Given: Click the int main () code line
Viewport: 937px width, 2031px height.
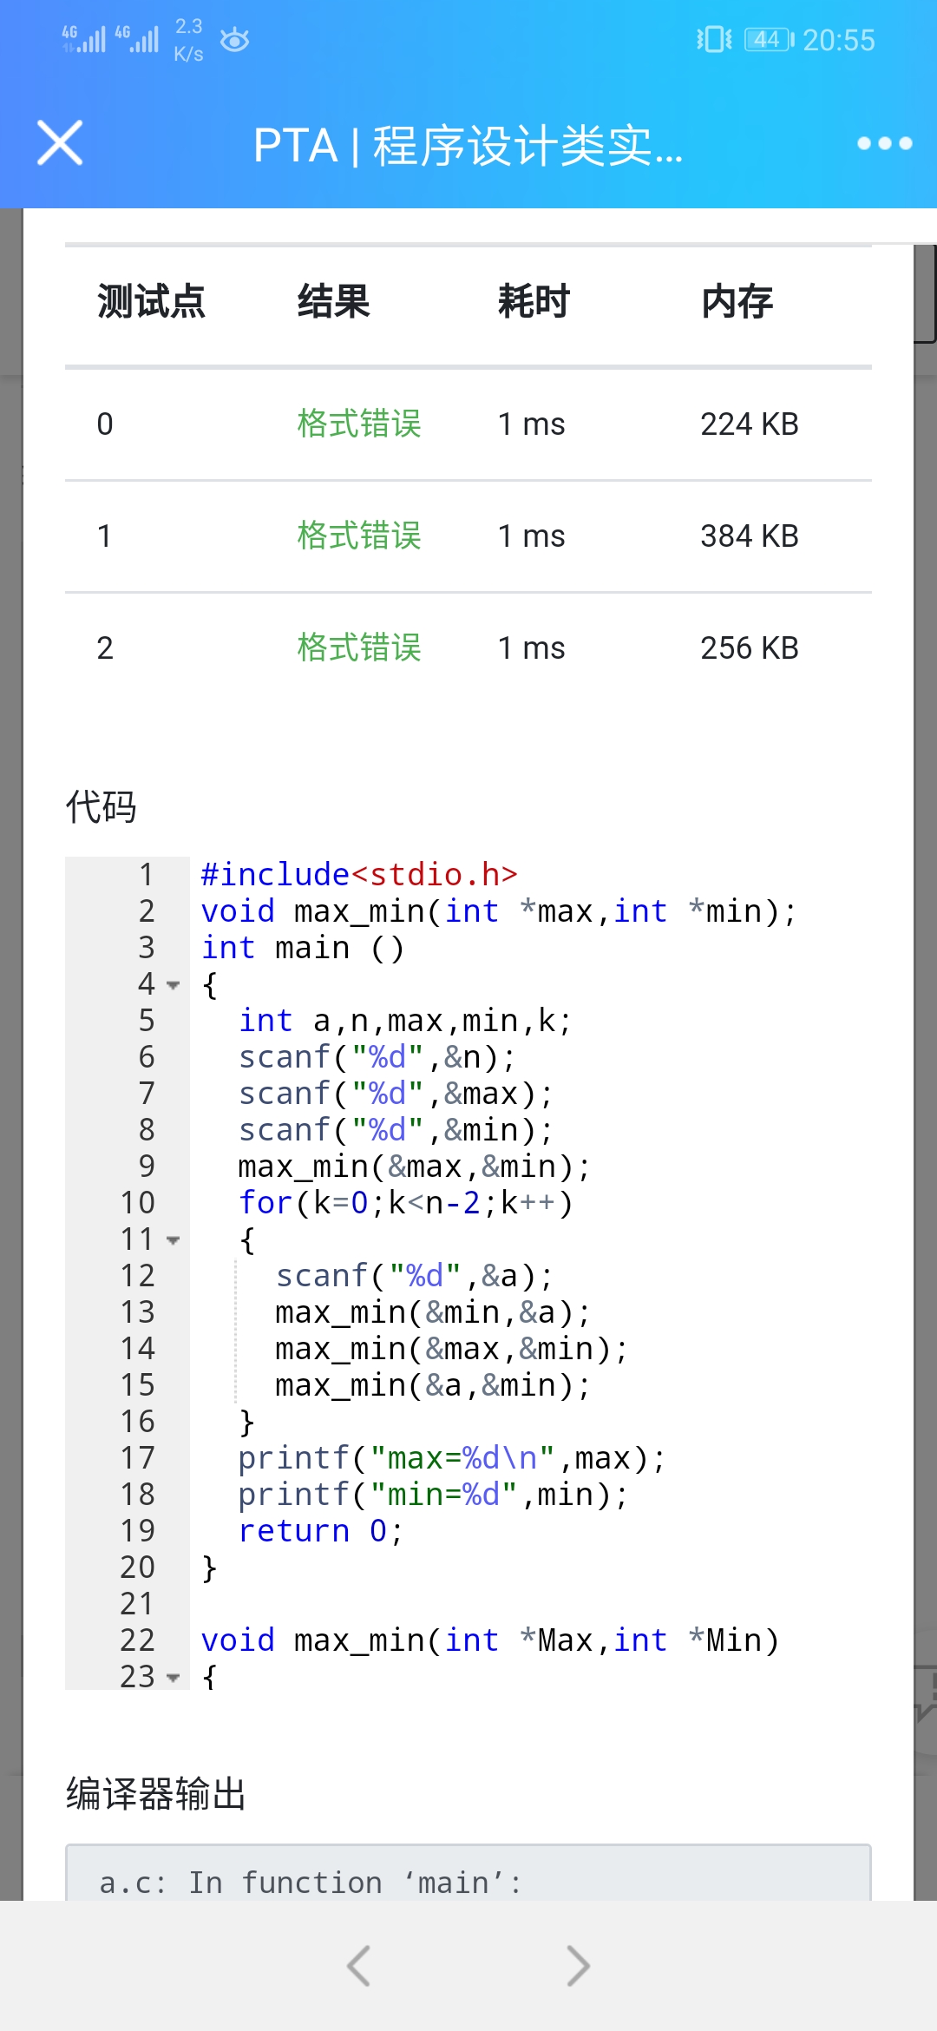Looking at the screenshot, I should [x=303, y=947].
